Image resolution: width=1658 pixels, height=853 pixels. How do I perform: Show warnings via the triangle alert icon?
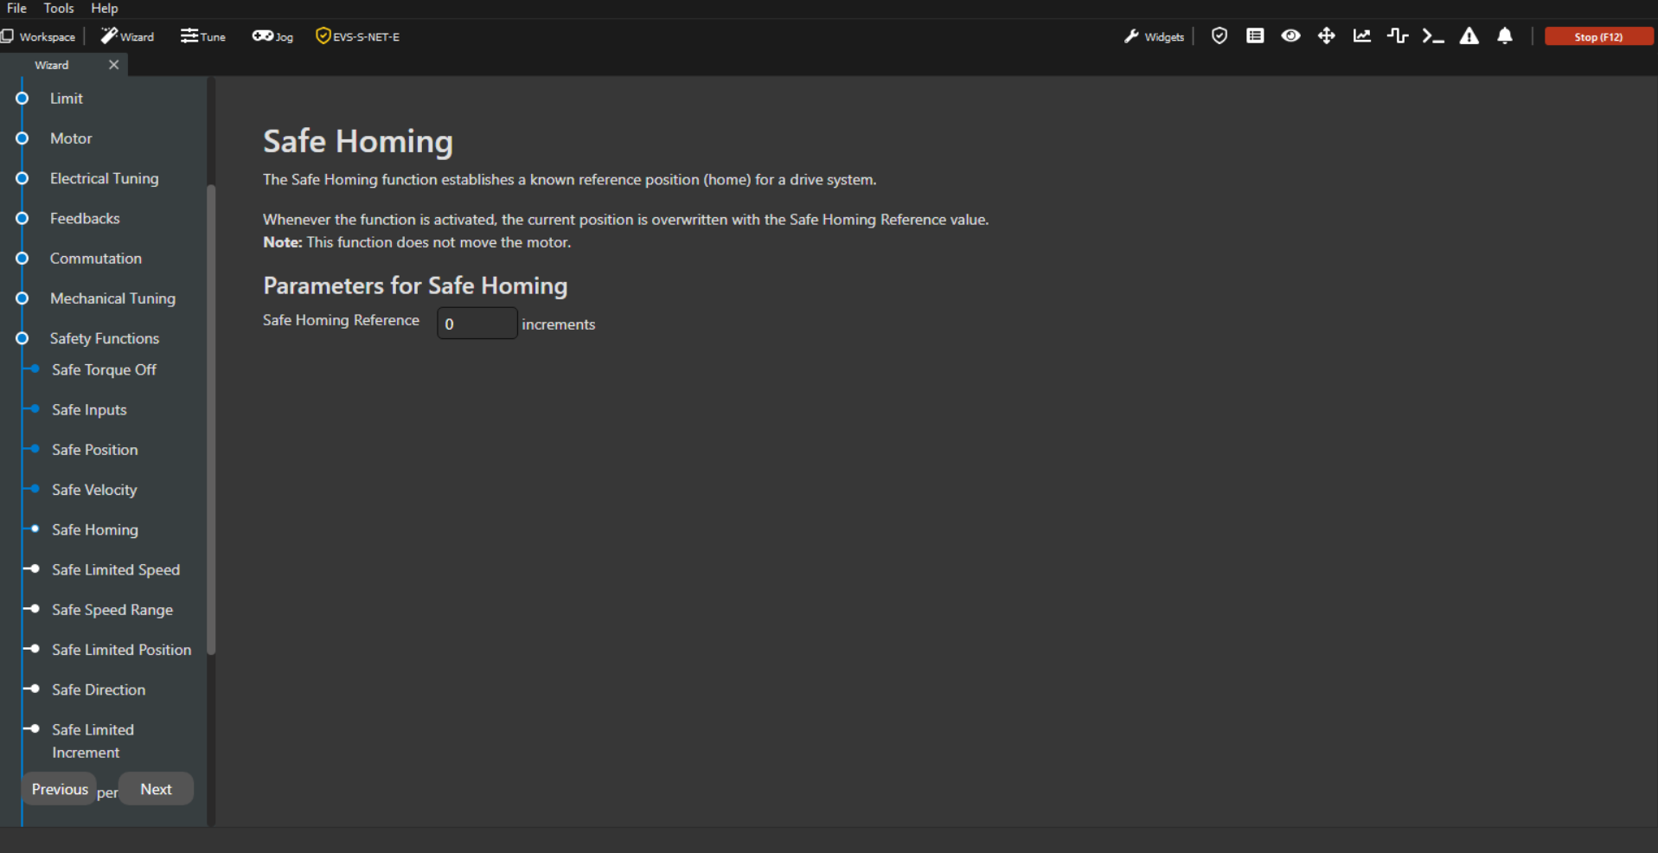[x=1469, y=36]
